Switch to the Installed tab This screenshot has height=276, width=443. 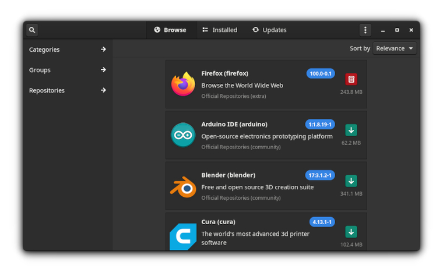click(x=220, y=30)
